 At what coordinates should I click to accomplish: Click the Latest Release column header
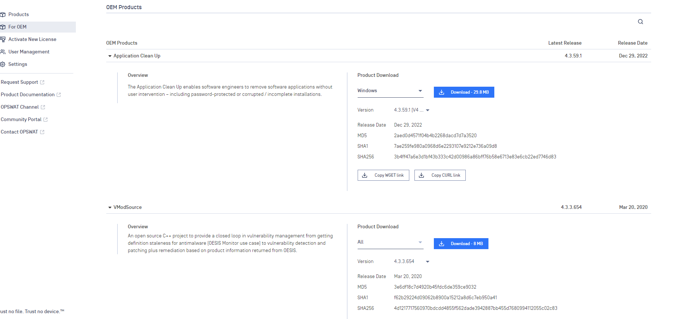(565, 43)
